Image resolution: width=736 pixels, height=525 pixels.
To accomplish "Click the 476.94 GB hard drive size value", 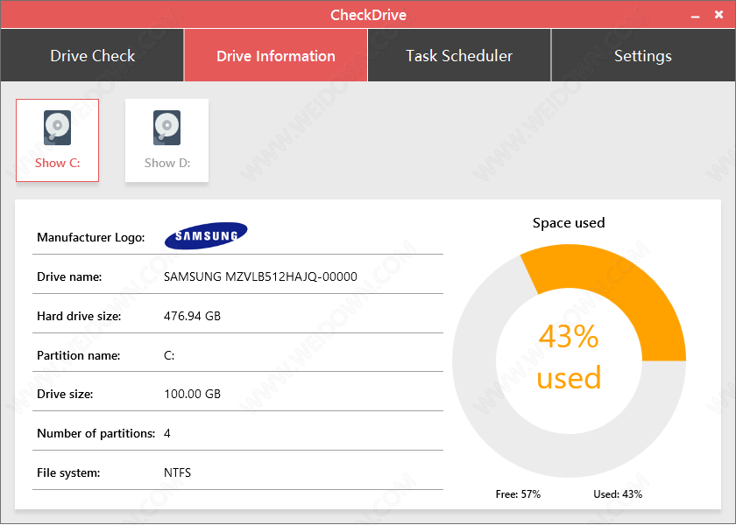I will tap(192, 316).
